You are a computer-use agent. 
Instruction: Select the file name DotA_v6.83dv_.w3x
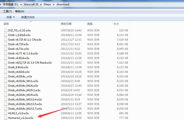(20, 76)
